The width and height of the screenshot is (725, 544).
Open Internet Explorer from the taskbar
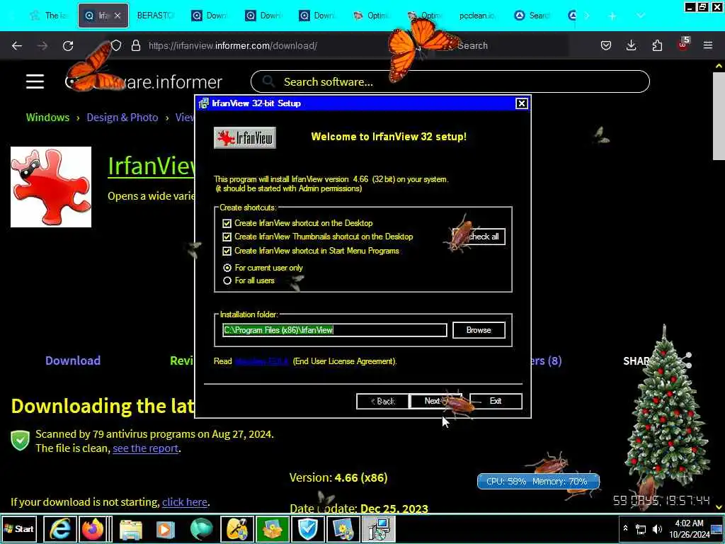point(60,529)
